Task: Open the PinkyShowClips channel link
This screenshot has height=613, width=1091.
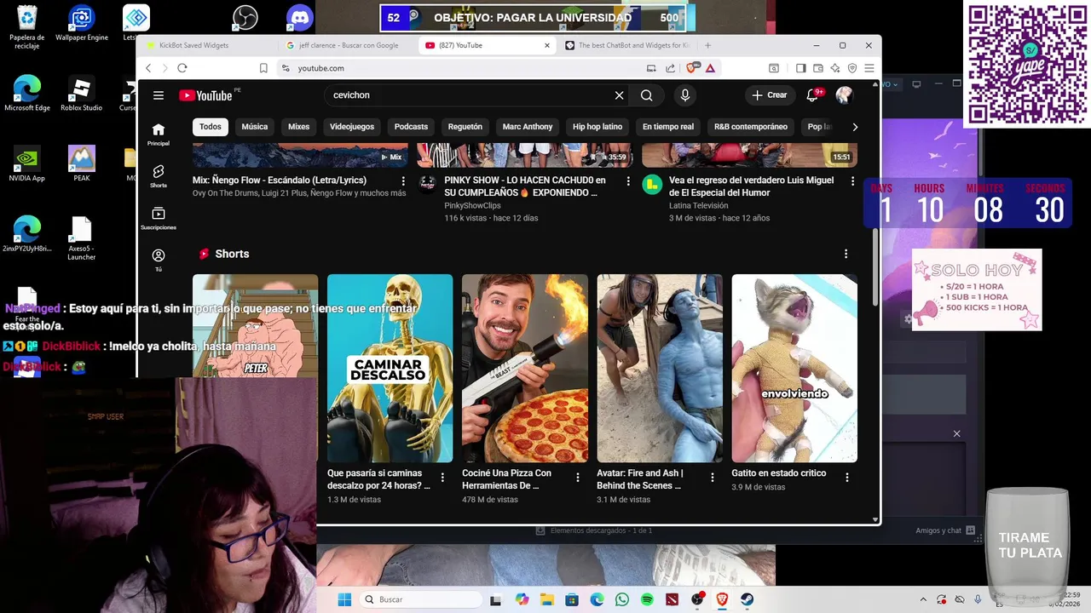Action: [472, 206]
